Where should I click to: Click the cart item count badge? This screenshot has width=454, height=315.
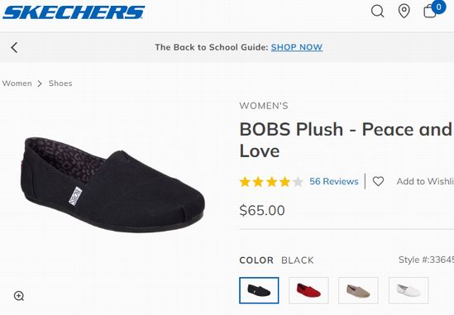[x=438, y=7]
